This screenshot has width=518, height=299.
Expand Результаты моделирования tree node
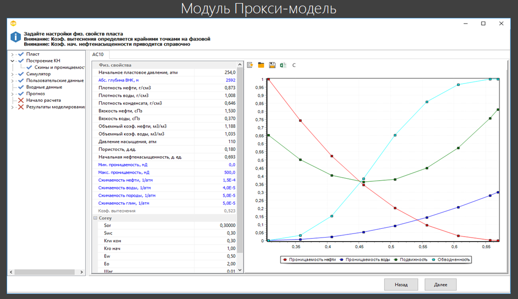[12, 107]
